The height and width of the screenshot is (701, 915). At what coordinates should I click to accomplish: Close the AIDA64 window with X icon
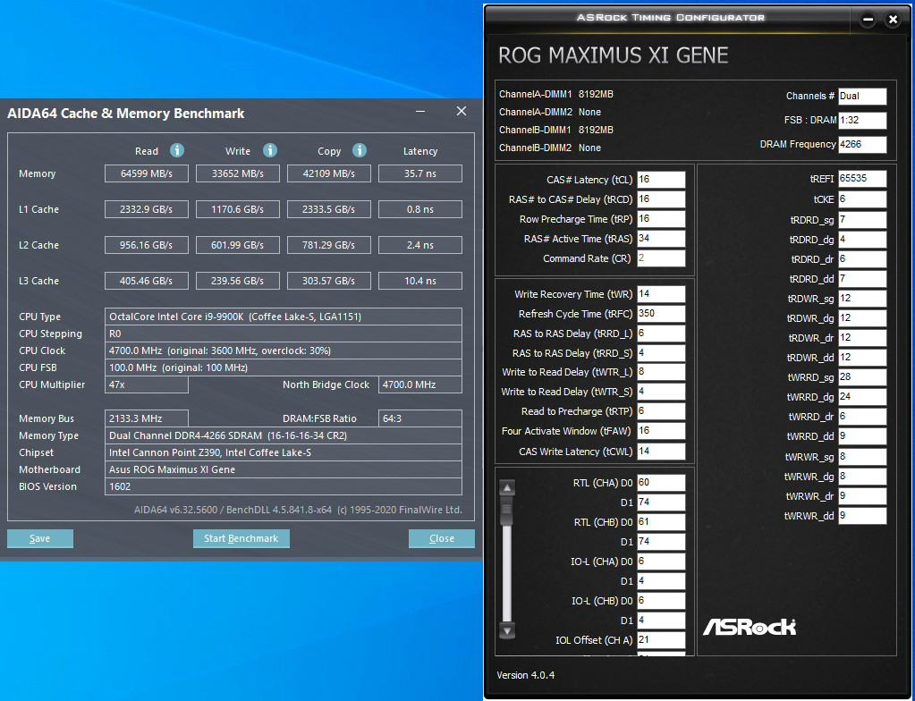click(x=461, y=111)
